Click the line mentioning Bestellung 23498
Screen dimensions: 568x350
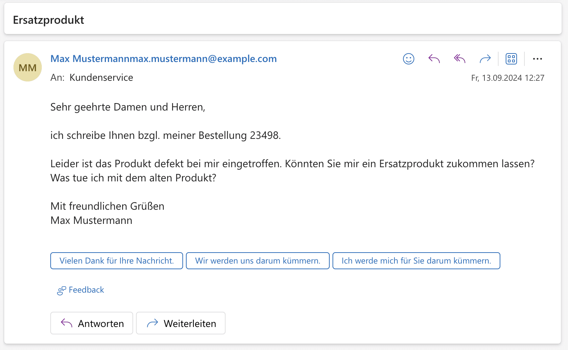click(x=166, y=135)
